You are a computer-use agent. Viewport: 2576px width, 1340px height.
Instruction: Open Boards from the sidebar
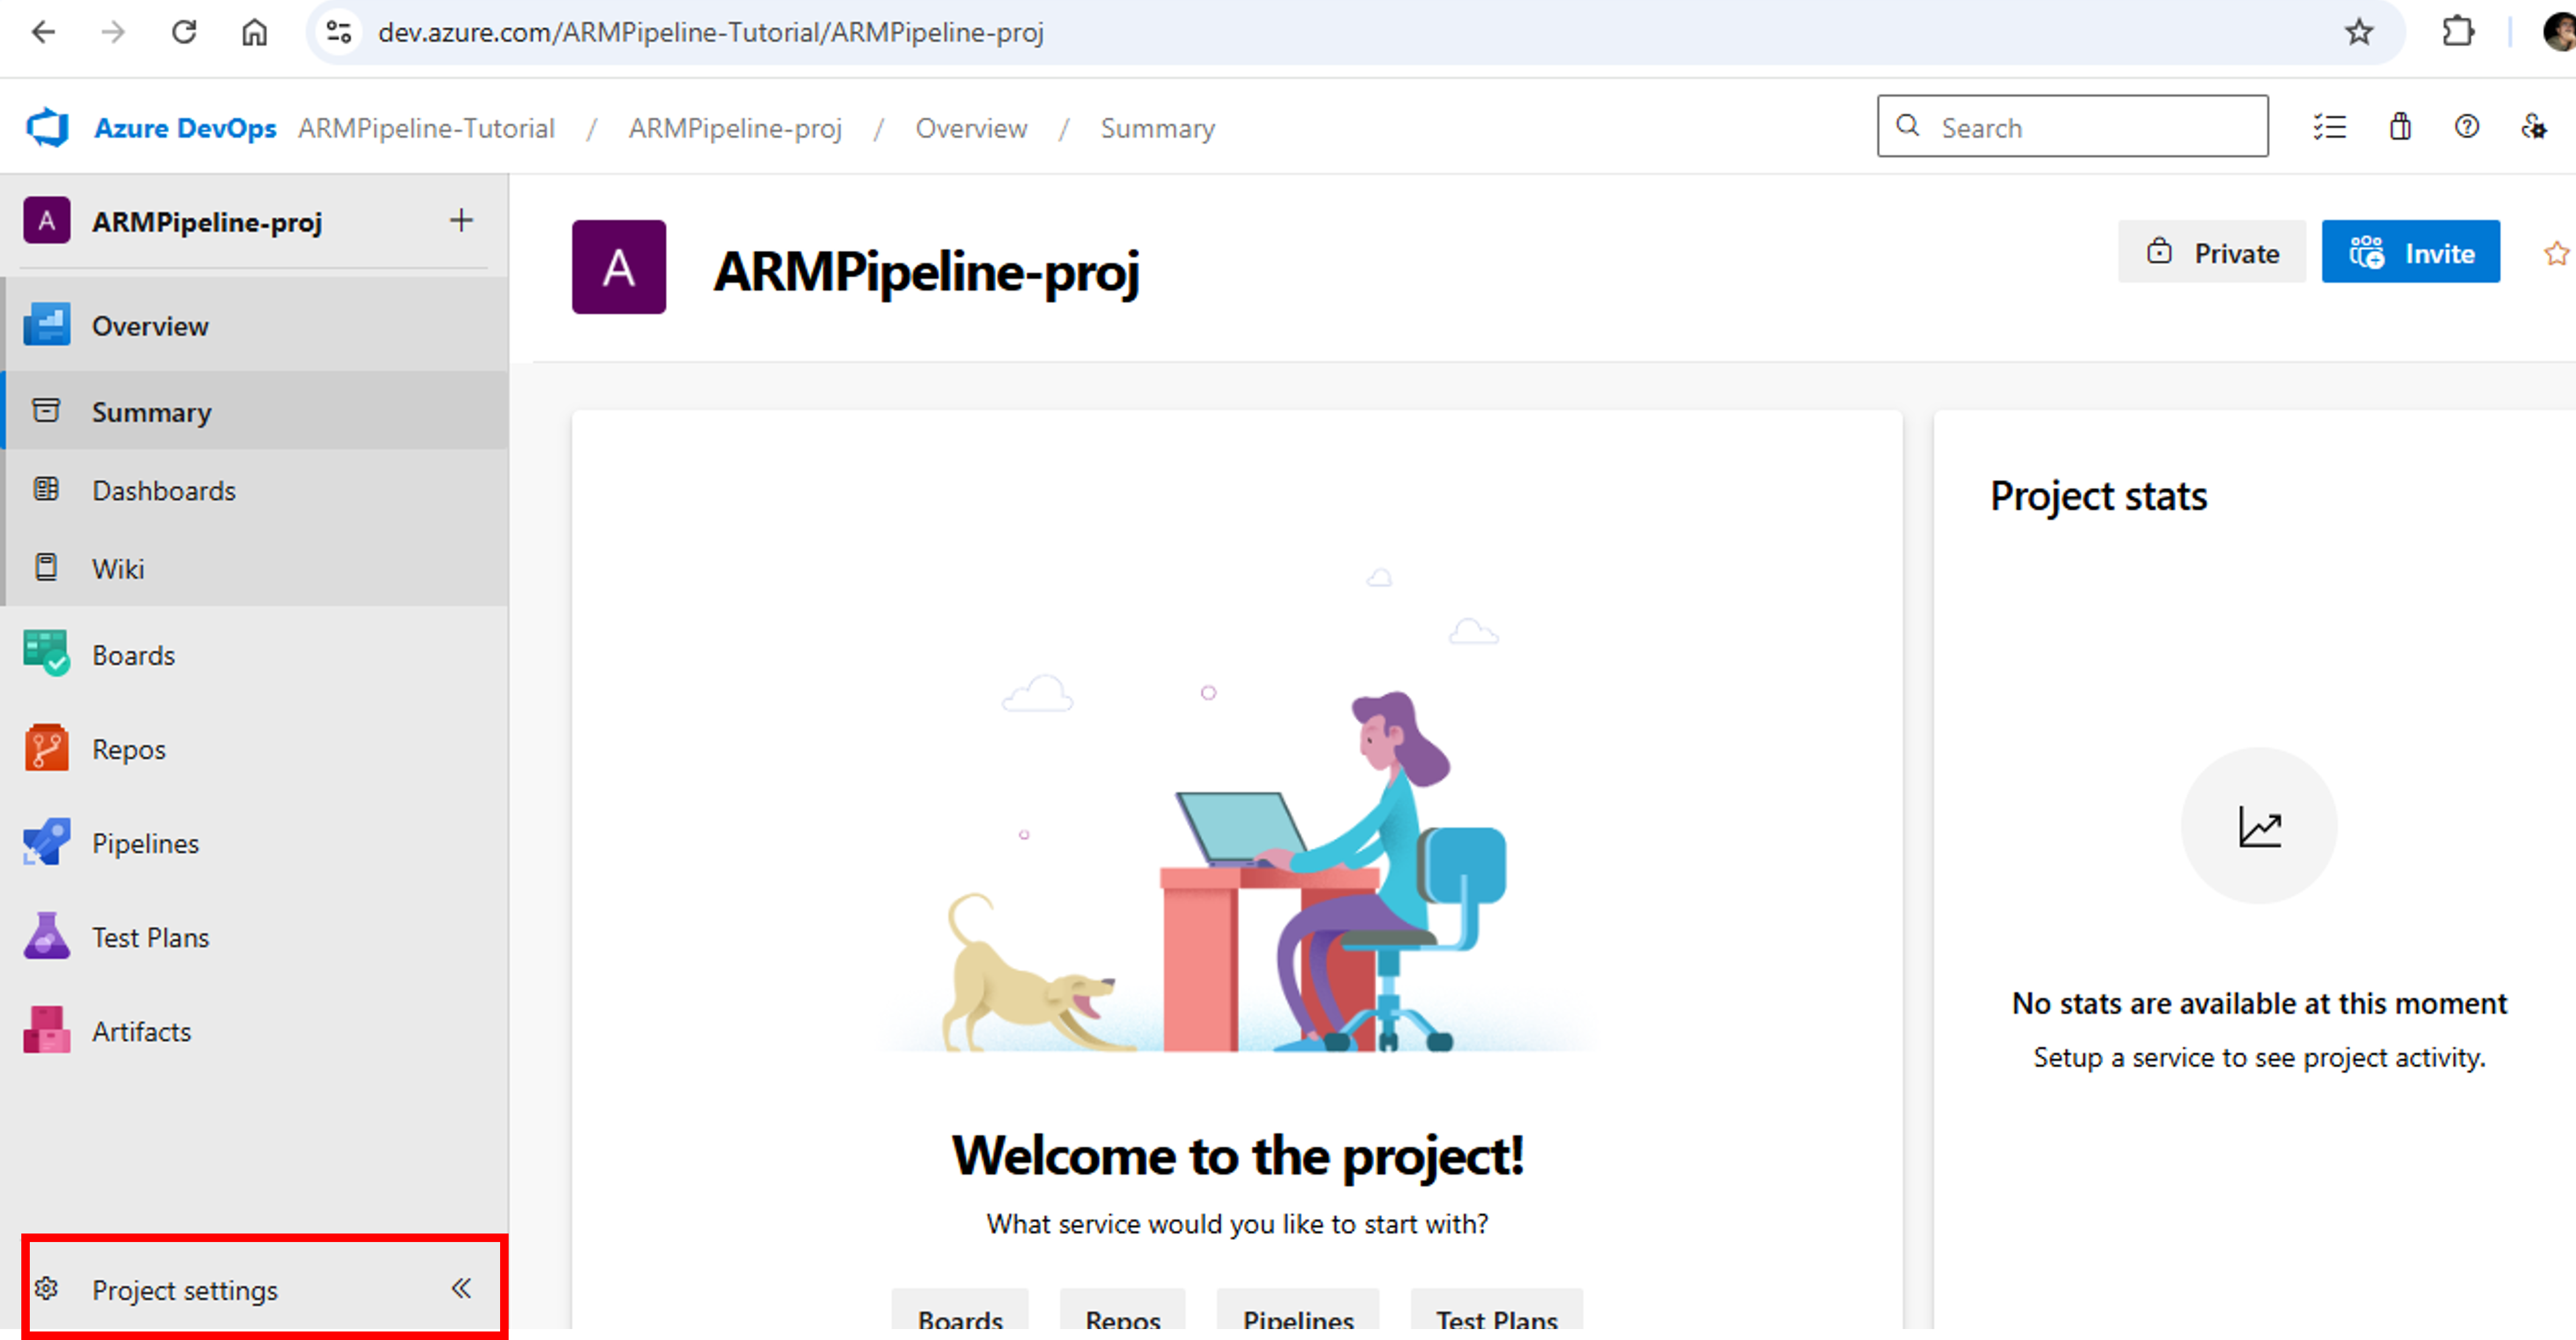133,655
